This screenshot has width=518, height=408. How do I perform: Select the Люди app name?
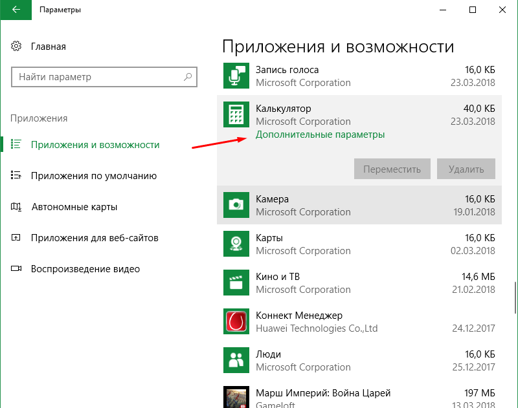[268, 354]
